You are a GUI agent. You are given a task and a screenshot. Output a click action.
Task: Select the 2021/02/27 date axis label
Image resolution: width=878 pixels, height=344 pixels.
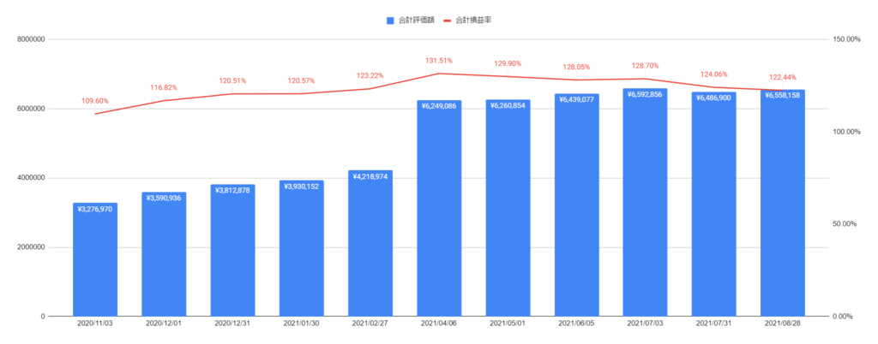point(370,323)
